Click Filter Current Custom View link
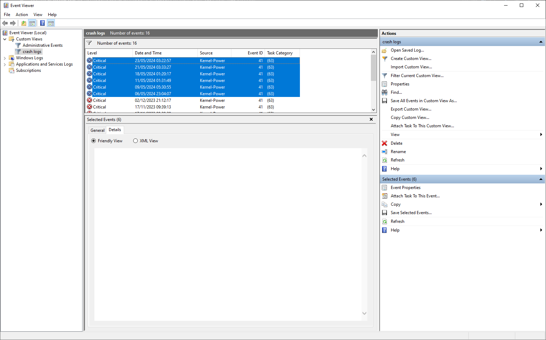 coord(417,76)
